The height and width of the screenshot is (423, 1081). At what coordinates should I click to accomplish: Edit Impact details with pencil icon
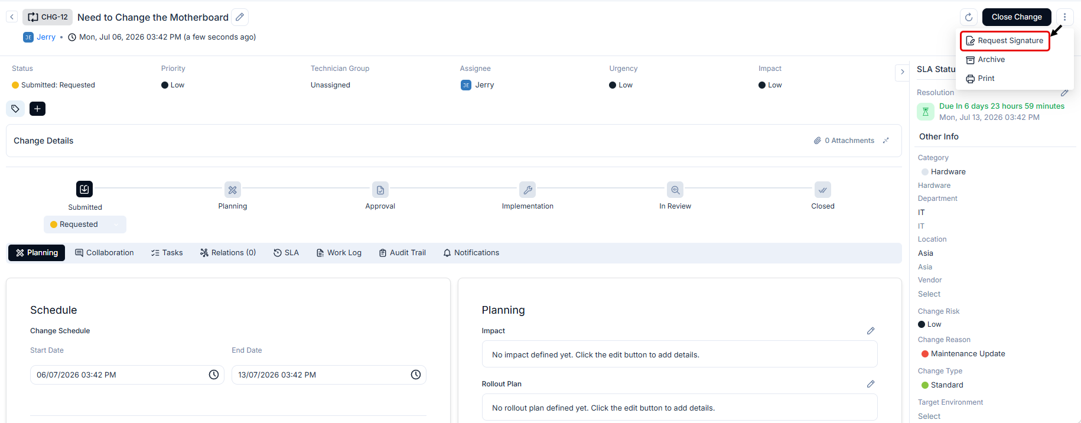click(871, 331)
